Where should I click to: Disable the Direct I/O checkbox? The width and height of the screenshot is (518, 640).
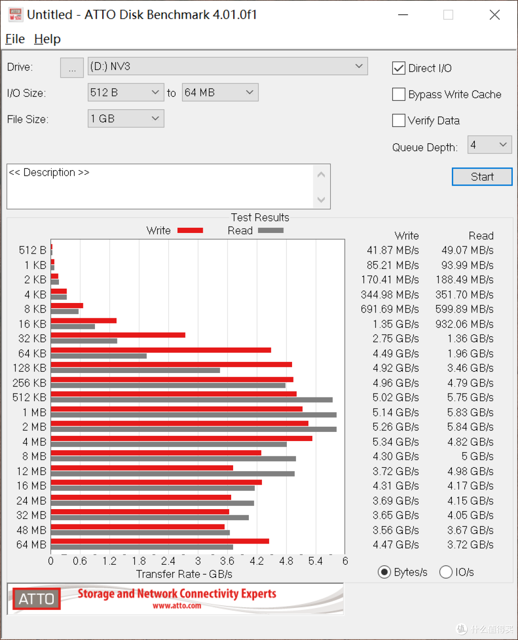point(399,68)
